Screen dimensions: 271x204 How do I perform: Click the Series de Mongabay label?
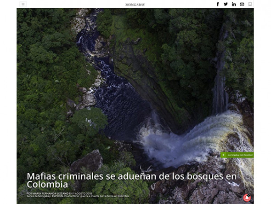[39, 196]
